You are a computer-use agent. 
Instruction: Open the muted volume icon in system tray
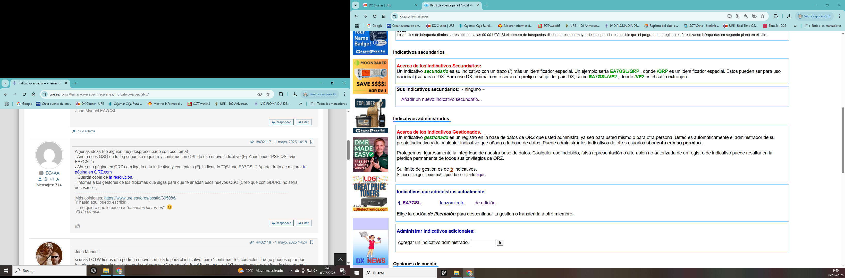click(x=315, y=271)
